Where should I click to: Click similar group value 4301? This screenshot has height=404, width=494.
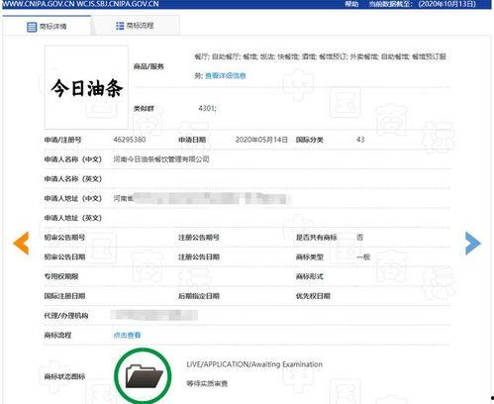[207, 108]
